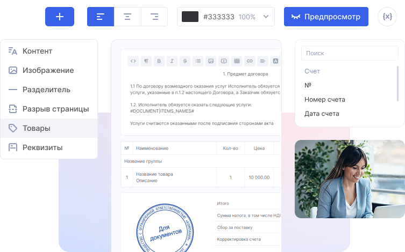
Task: Click the blue plus add button
Action: tap(60, 17)
